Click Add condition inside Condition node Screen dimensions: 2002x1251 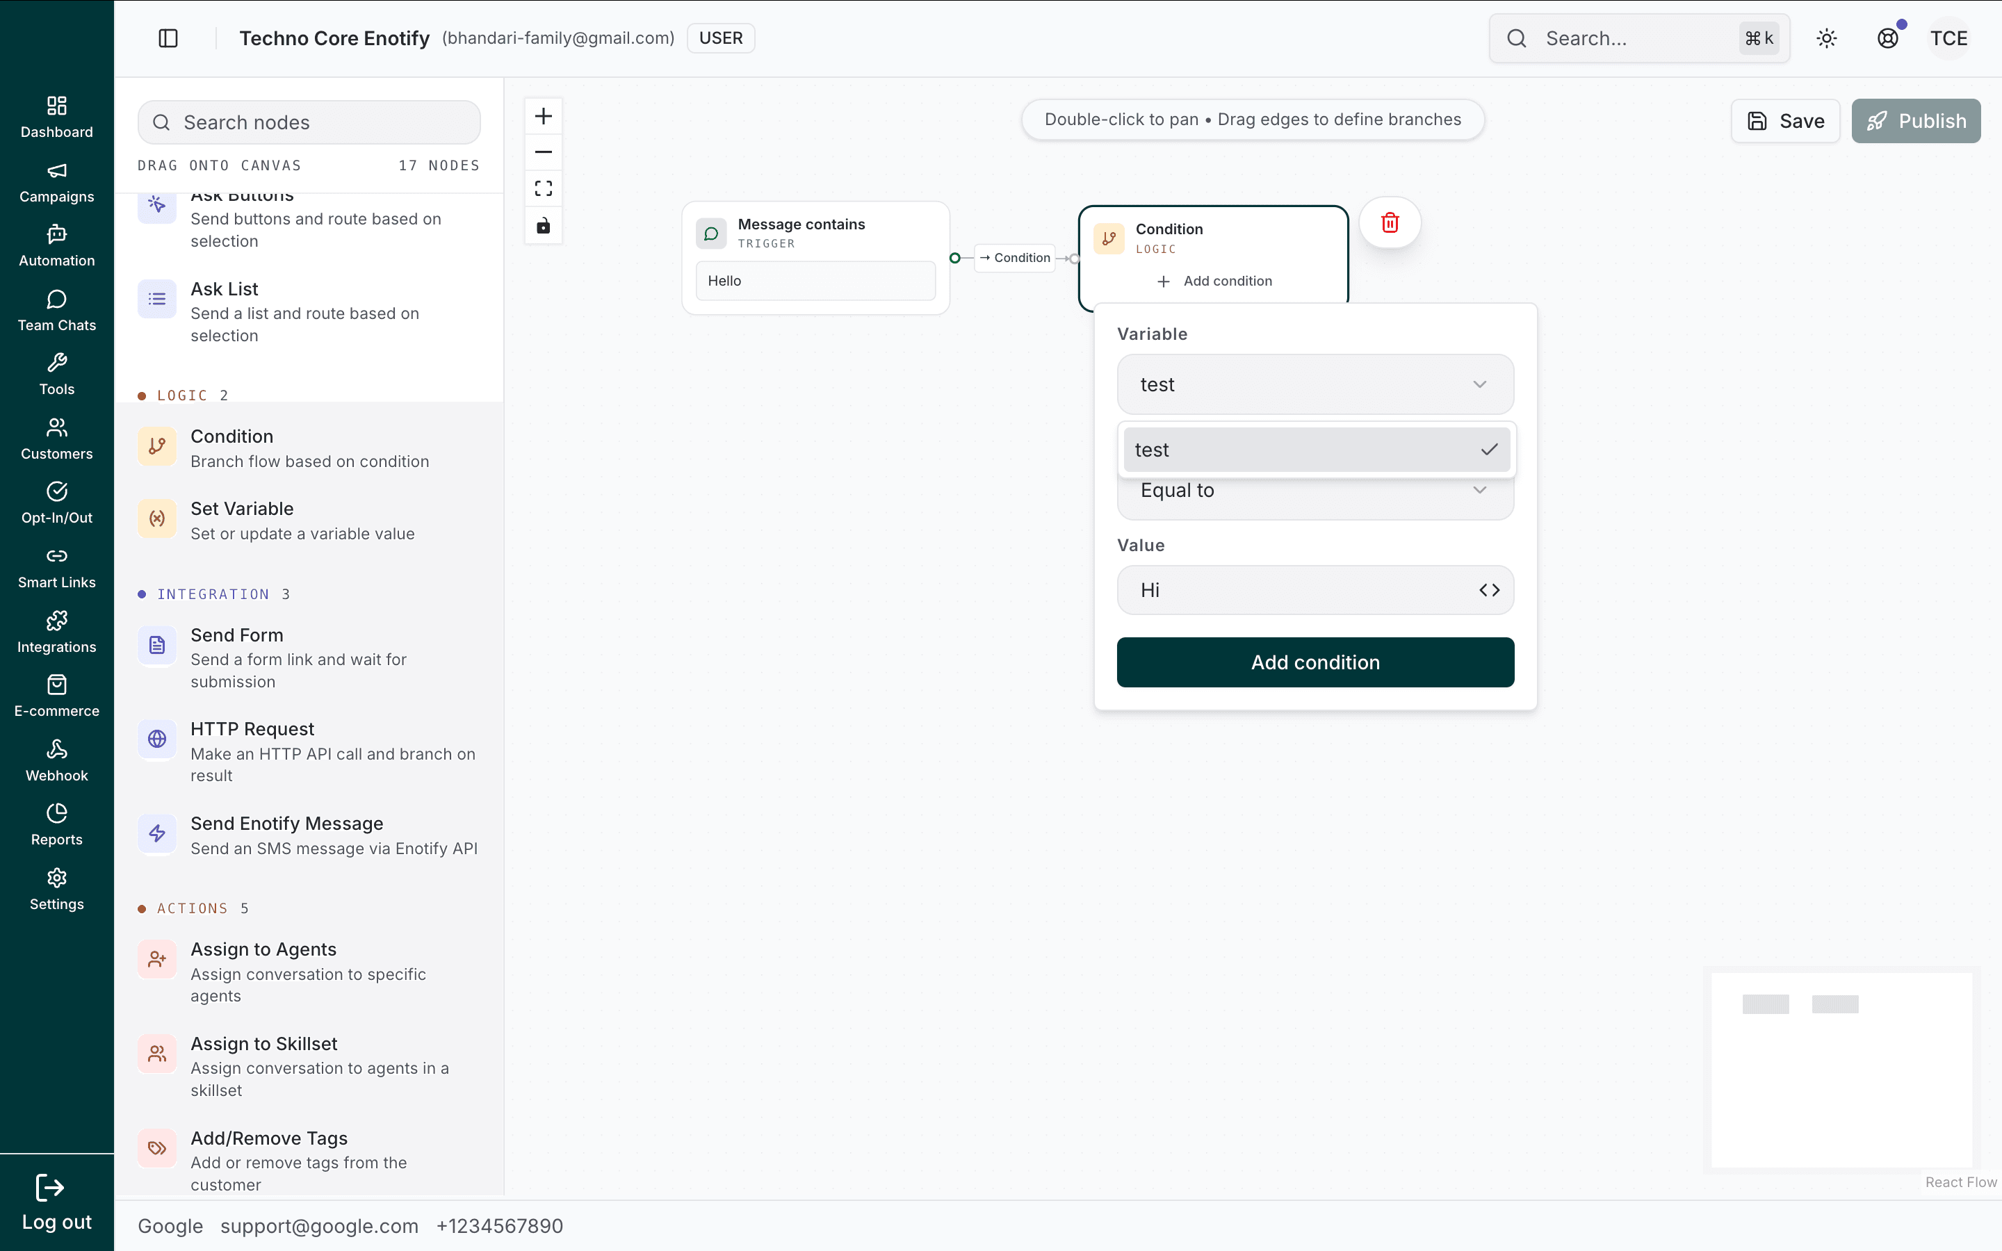1214,281
